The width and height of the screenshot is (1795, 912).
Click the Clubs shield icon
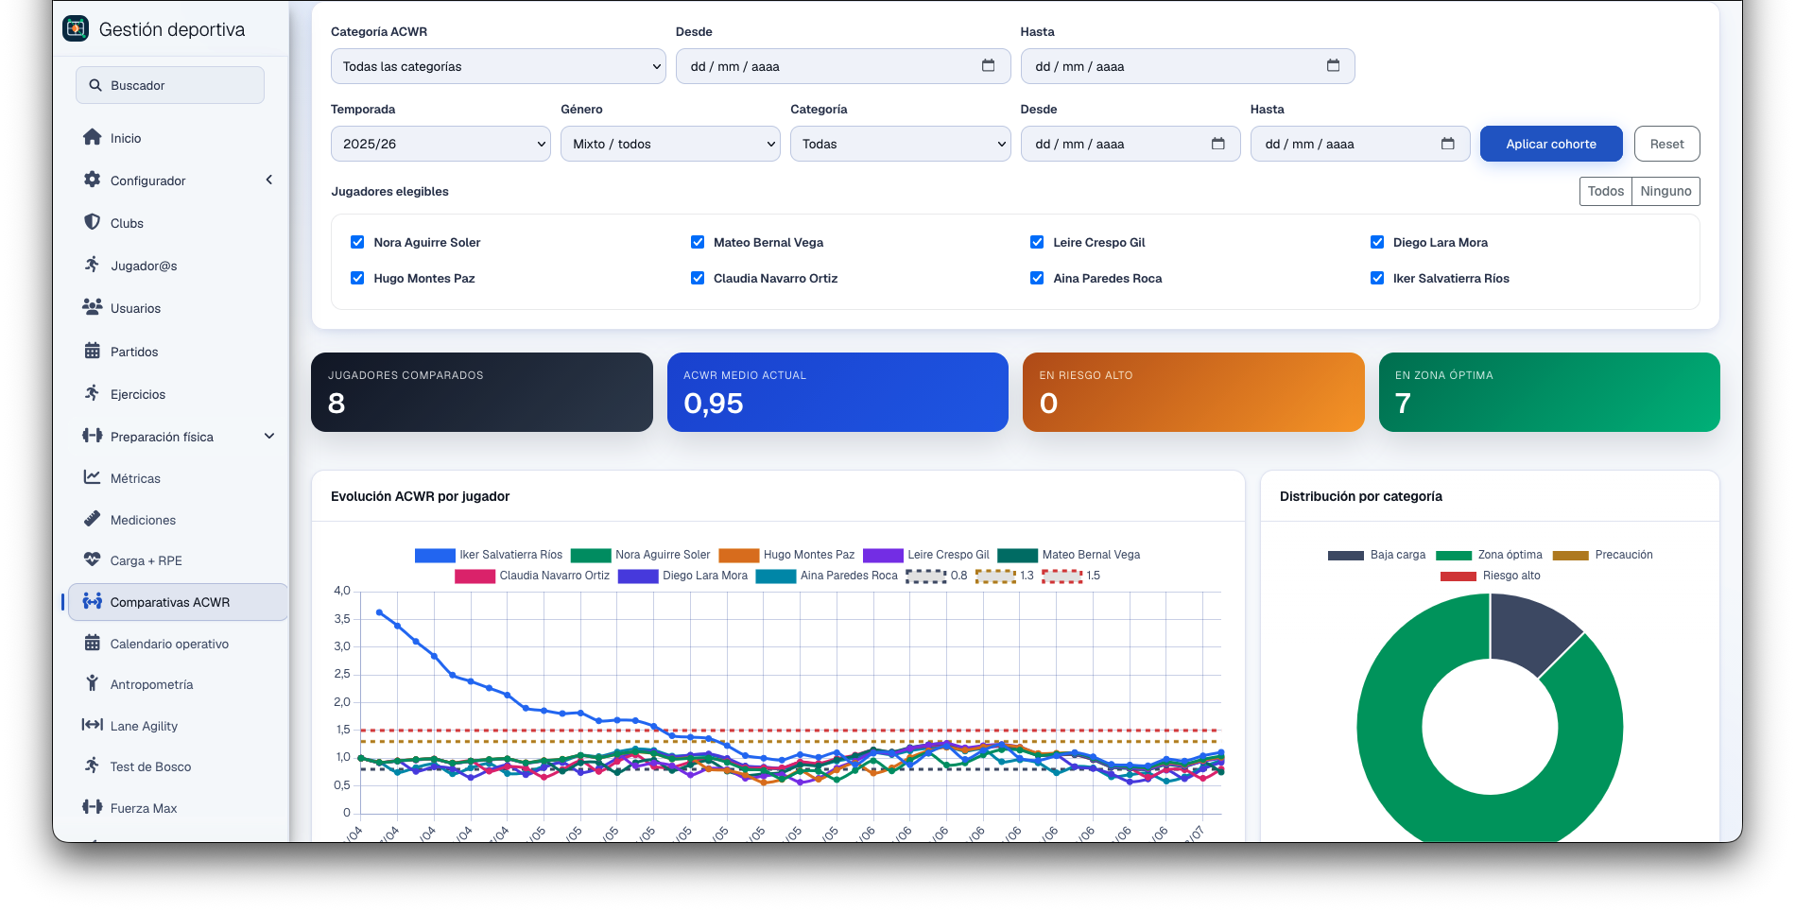point(92,222)
